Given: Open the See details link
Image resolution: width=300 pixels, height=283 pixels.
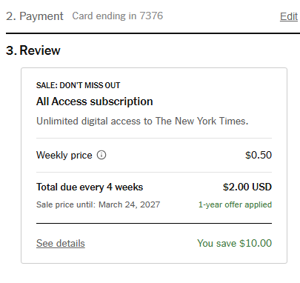Looking at the screenshot, I should 61,243.
